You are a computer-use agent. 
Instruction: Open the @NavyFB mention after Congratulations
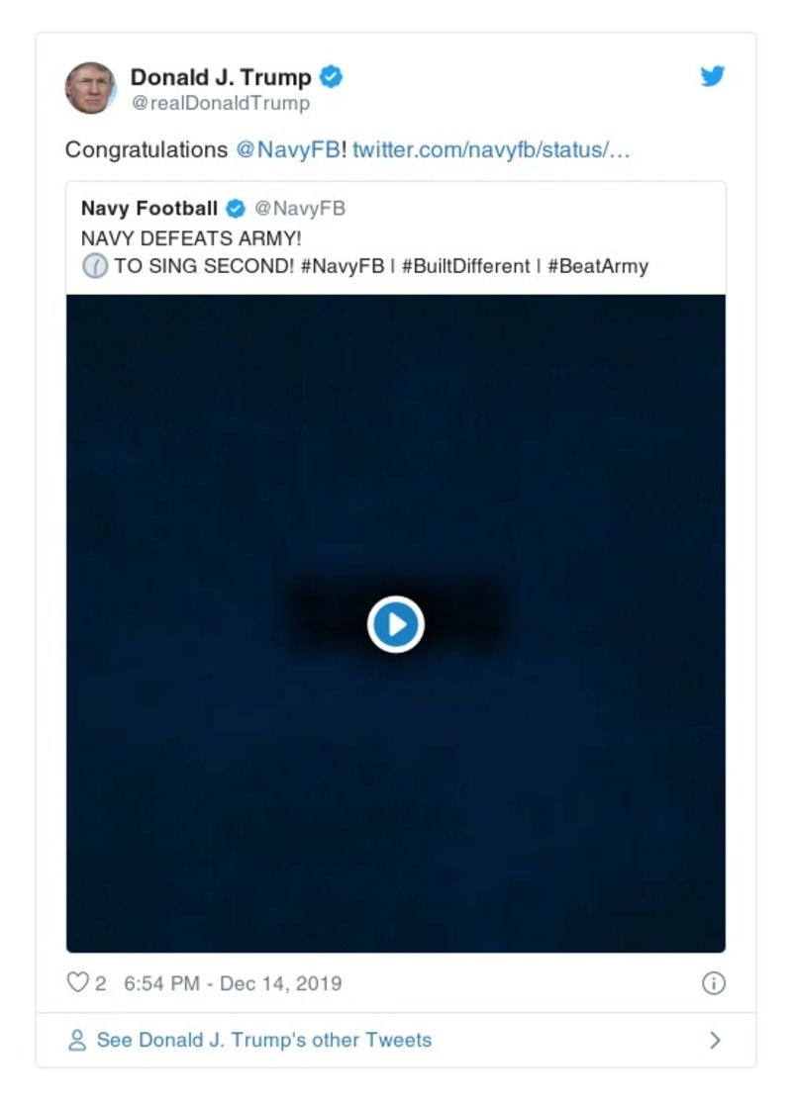pos(287,150)
